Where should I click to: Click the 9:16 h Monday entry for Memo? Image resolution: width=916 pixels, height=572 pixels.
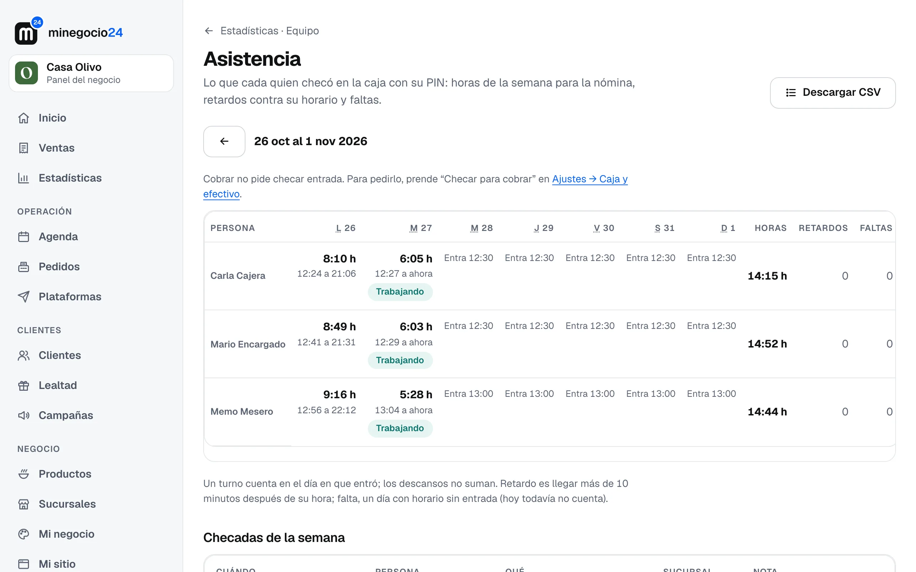[339, 395]
